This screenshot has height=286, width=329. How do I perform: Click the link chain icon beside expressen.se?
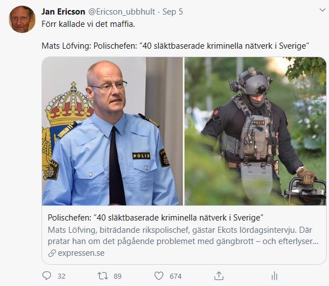[x=52, y=254]
